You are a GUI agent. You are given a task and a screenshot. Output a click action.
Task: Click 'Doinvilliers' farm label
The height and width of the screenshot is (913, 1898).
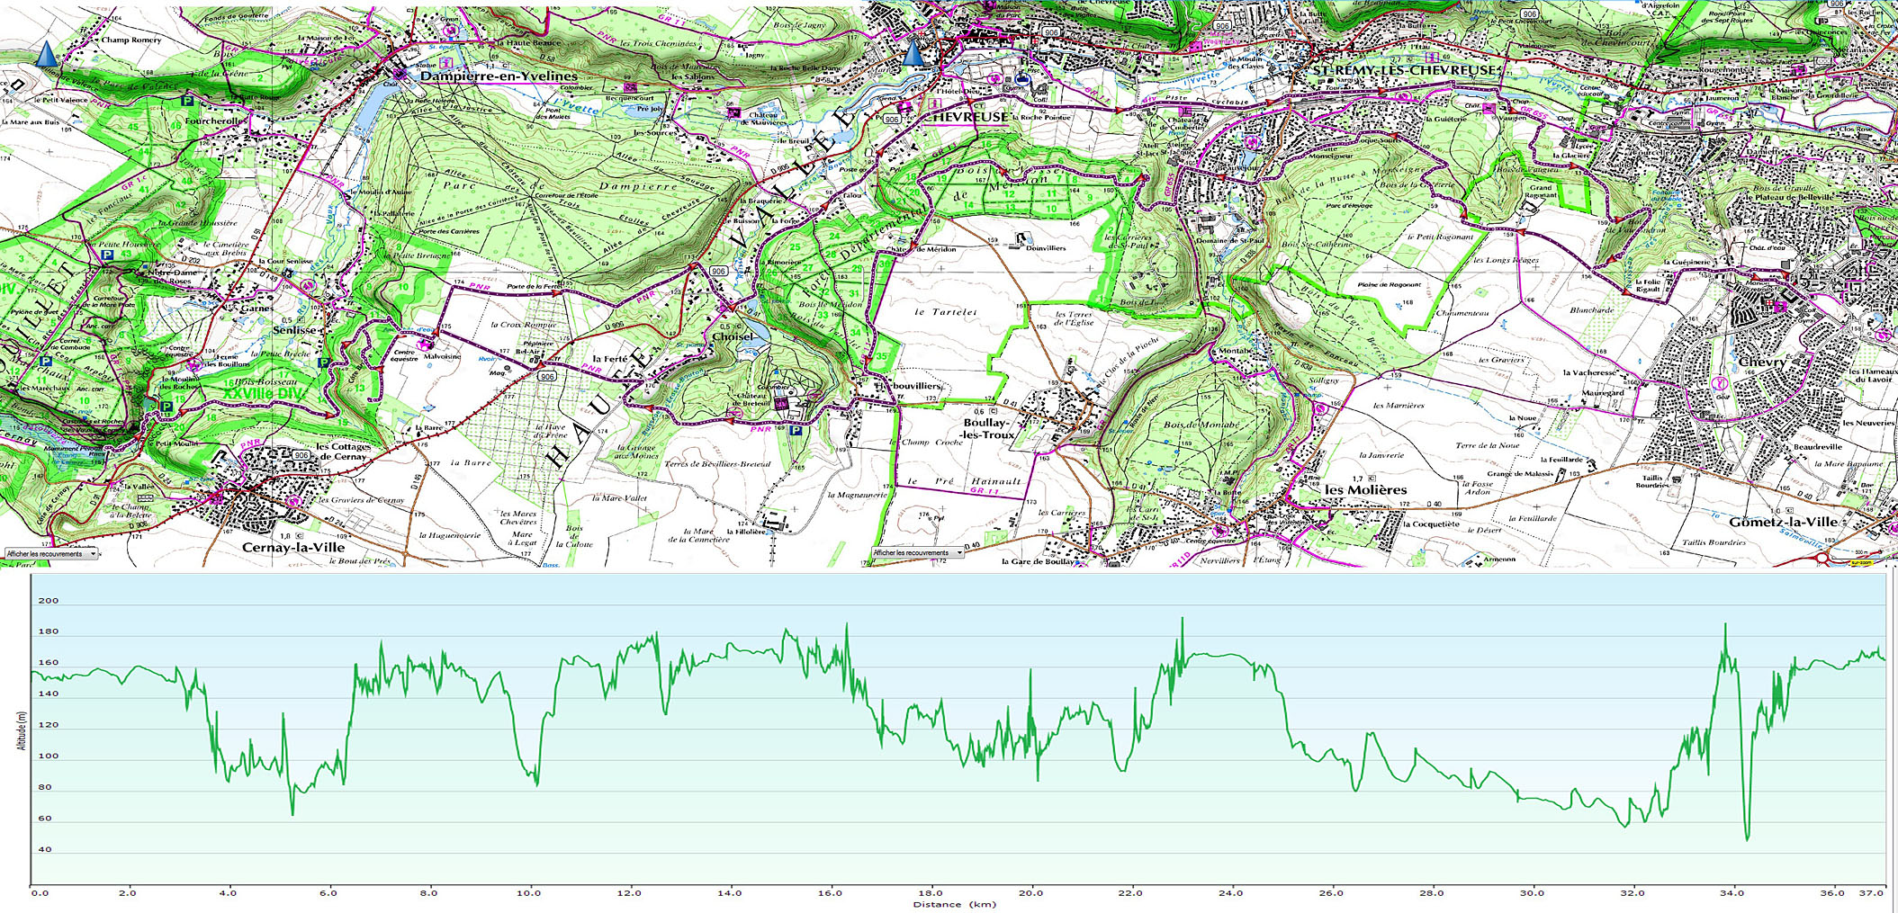1046,247
